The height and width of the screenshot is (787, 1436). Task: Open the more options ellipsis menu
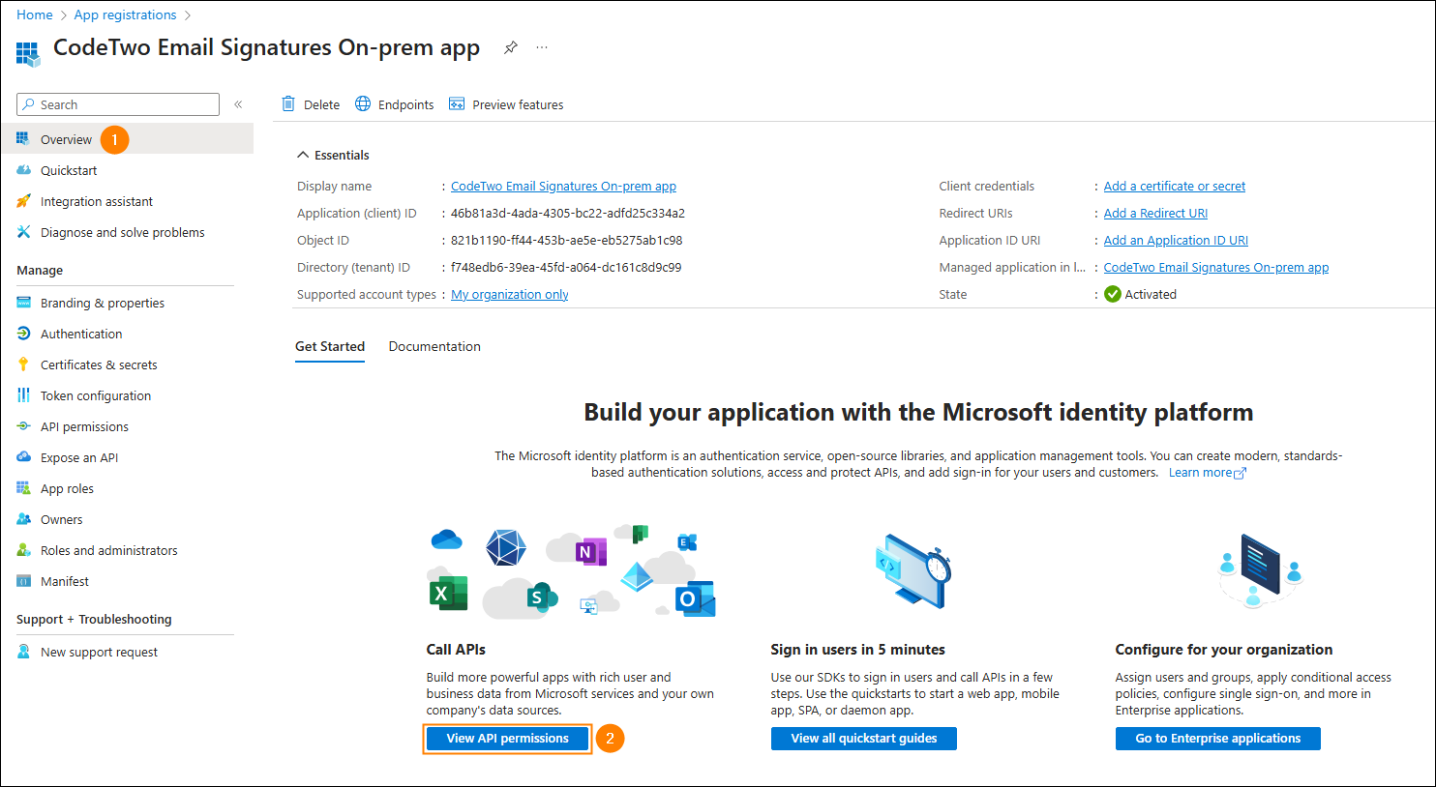[x=542, y=47]
